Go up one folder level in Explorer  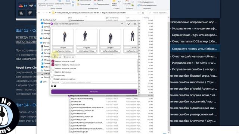50,13
